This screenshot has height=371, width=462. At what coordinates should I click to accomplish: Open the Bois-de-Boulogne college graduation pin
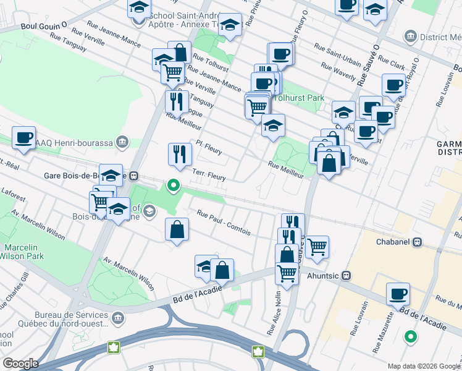coord(149,211)
